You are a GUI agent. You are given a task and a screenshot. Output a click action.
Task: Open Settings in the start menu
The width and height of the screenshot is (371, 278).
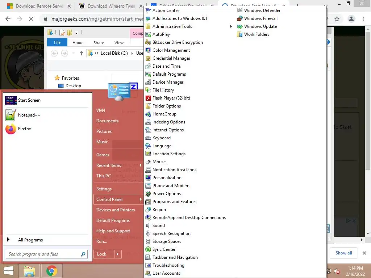(104, 189)
